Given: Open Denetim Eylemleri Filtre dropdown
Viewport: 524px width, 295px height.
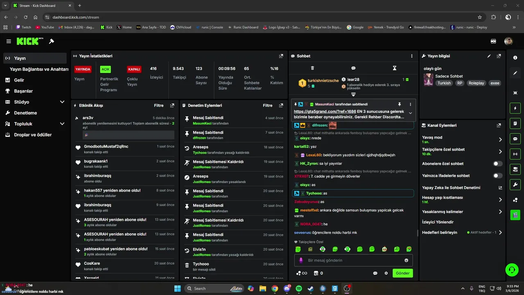Looking at the screenshot, I should [x=267, y=105].
